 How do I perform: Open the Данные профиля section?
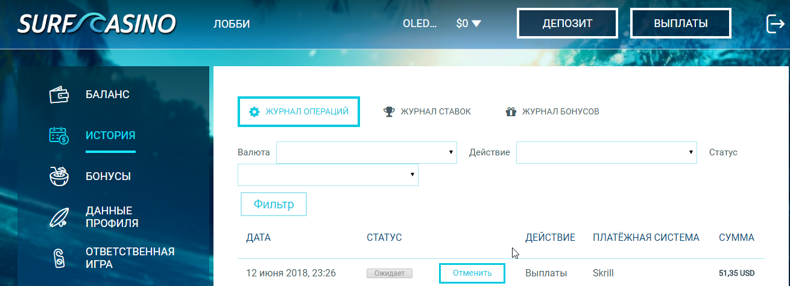[112, 217]
